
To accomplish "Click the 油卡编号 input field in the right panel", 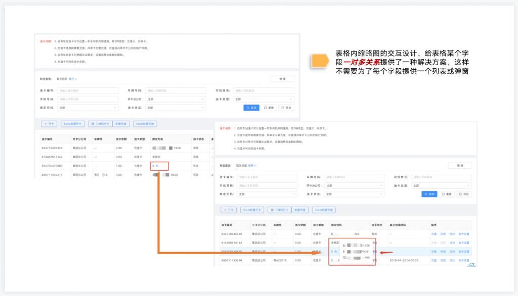I will [267, 177].
